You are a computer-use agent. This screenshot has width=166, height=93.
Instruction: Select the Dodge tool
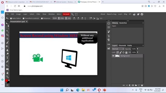pyautogui.click(x=7, y=54)
